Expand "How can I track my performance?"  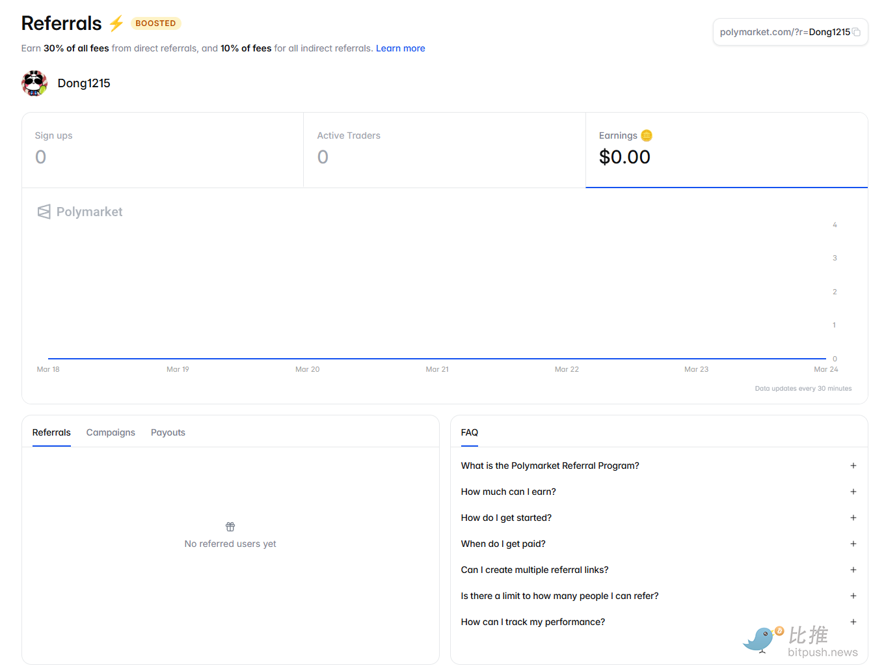tap(853, 622)
